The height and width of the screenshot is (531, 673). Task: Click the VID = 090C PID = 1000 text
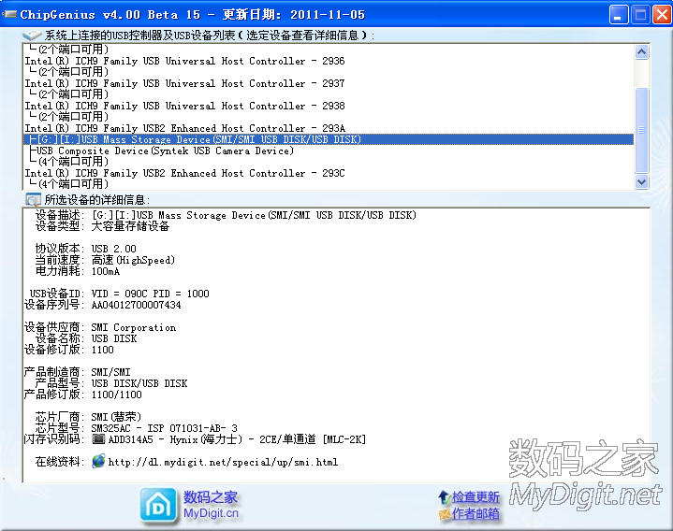(x=150, y=294)
